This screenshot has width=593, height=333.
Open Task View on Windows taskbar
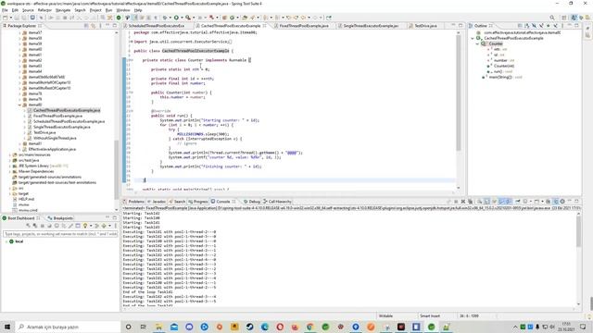pos(143,327)
